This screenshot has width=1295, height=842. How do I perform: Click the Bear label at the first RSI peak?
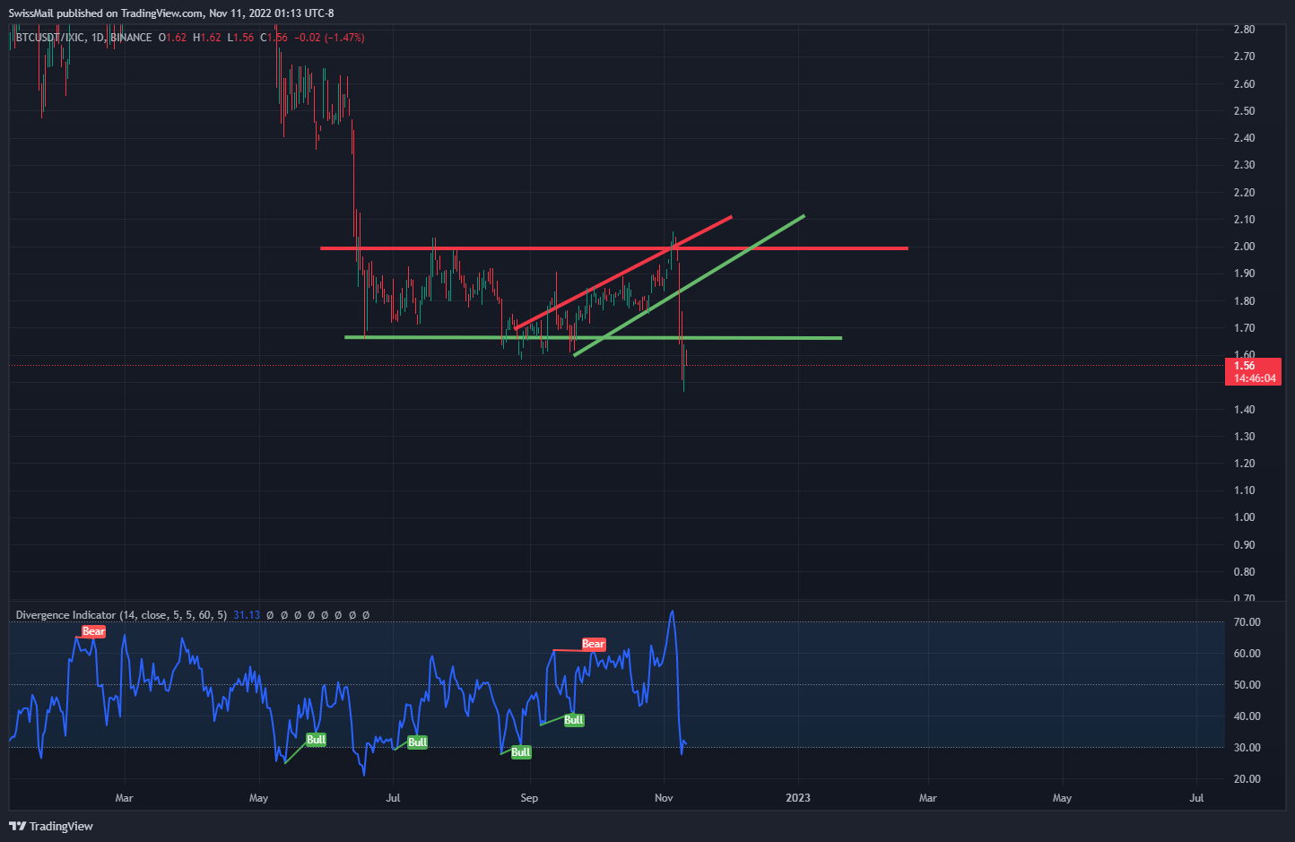click(x=94, y=631)
